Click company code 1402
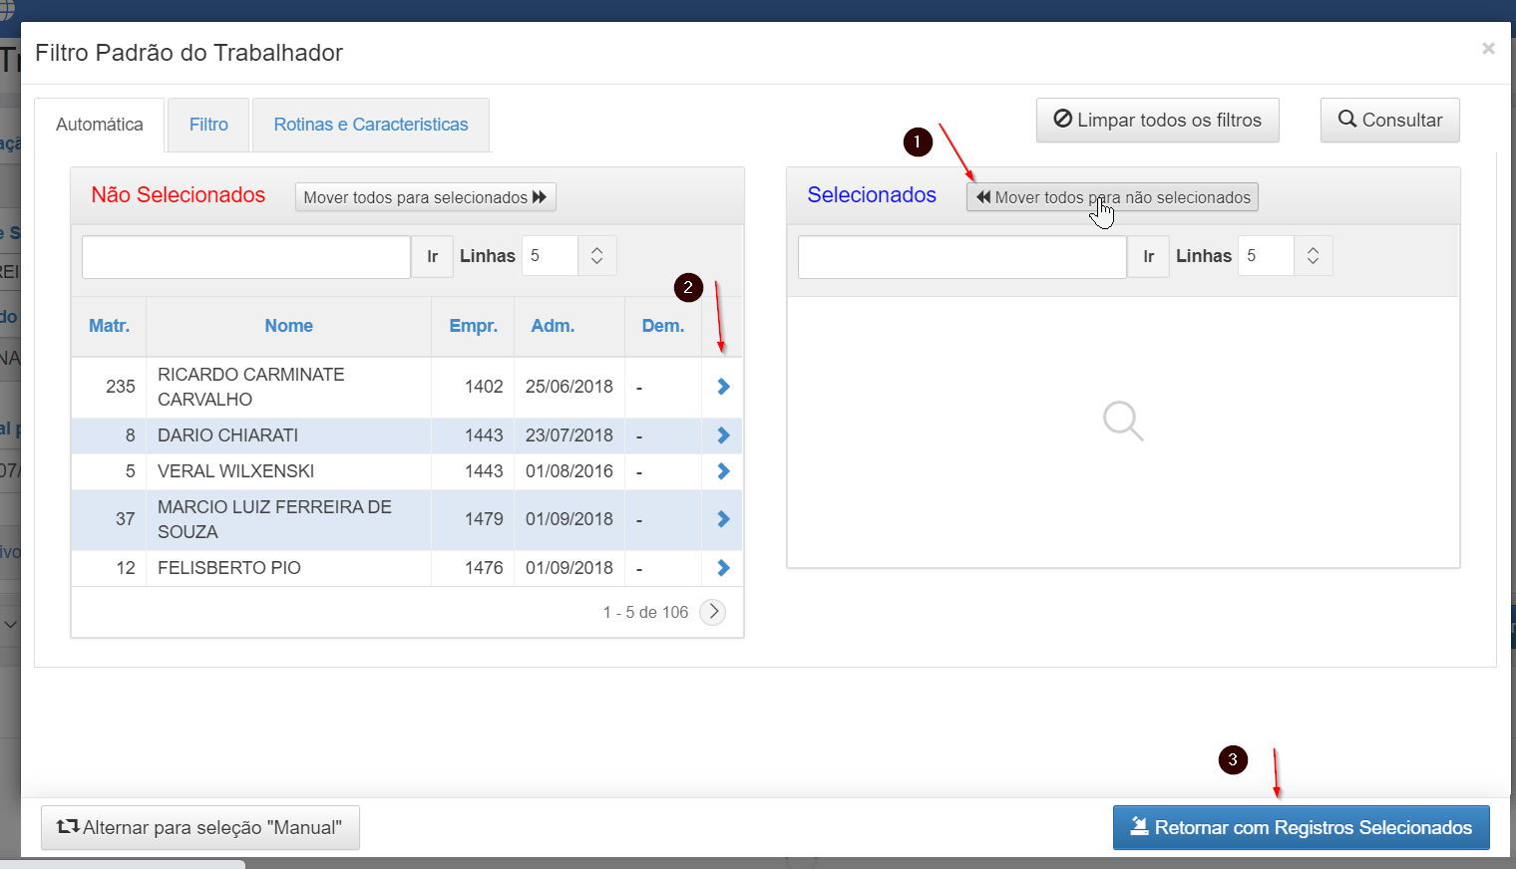The height and width of the screenshot is (869, 1516). click(484, 387)
